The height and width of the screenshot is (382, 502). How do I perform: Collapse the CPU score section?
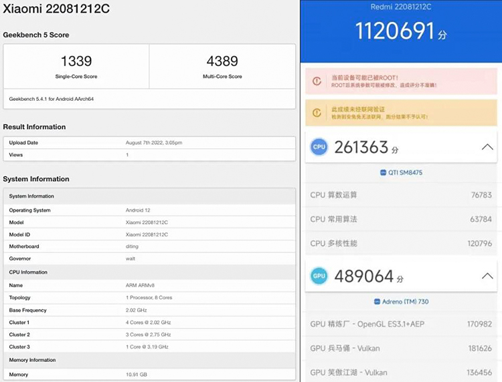487,147
